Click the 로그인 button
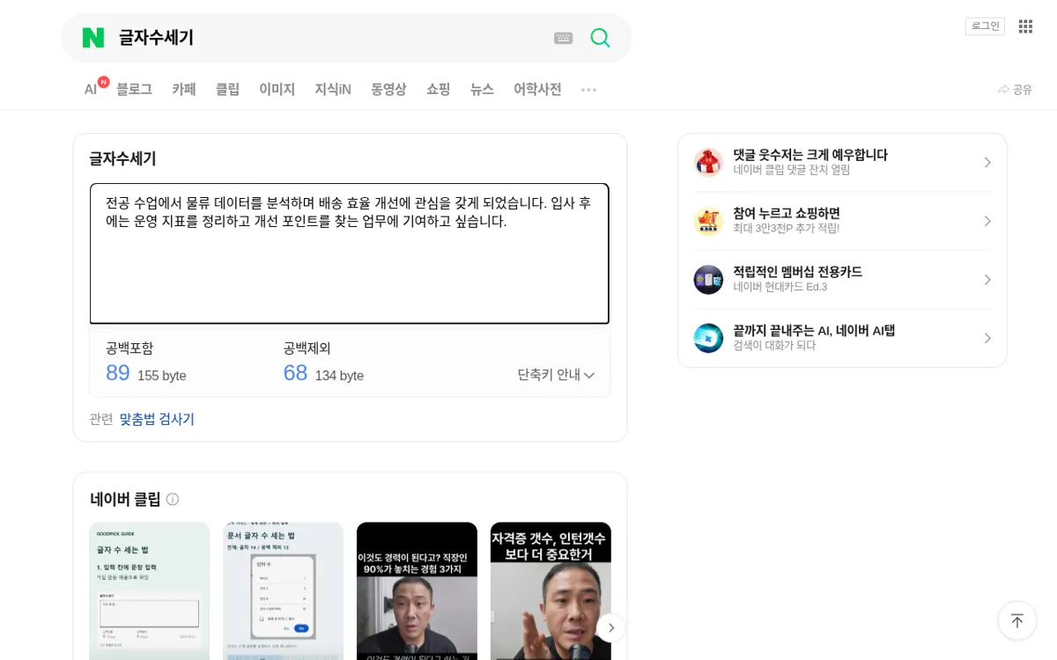The height and width of the screenshot is (660, 1057). coord(985,26)
